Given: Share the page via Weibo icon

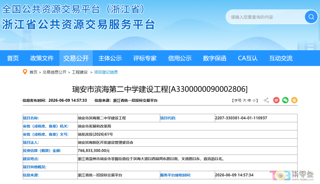Looking at the screenshot, I should point(276,100).
